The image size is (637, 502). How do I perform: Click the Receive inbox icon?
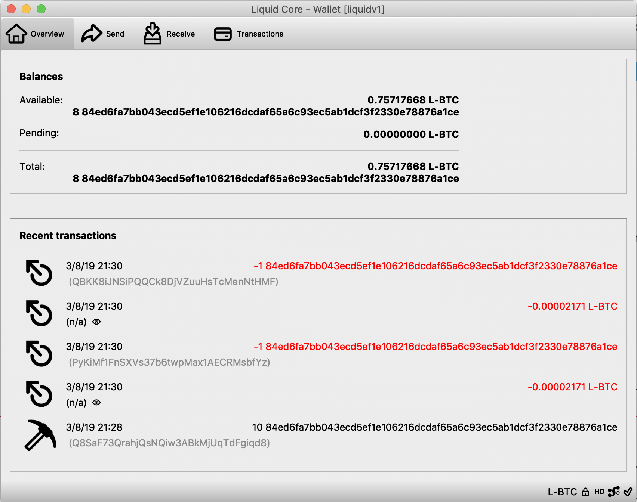pos(153,33)
